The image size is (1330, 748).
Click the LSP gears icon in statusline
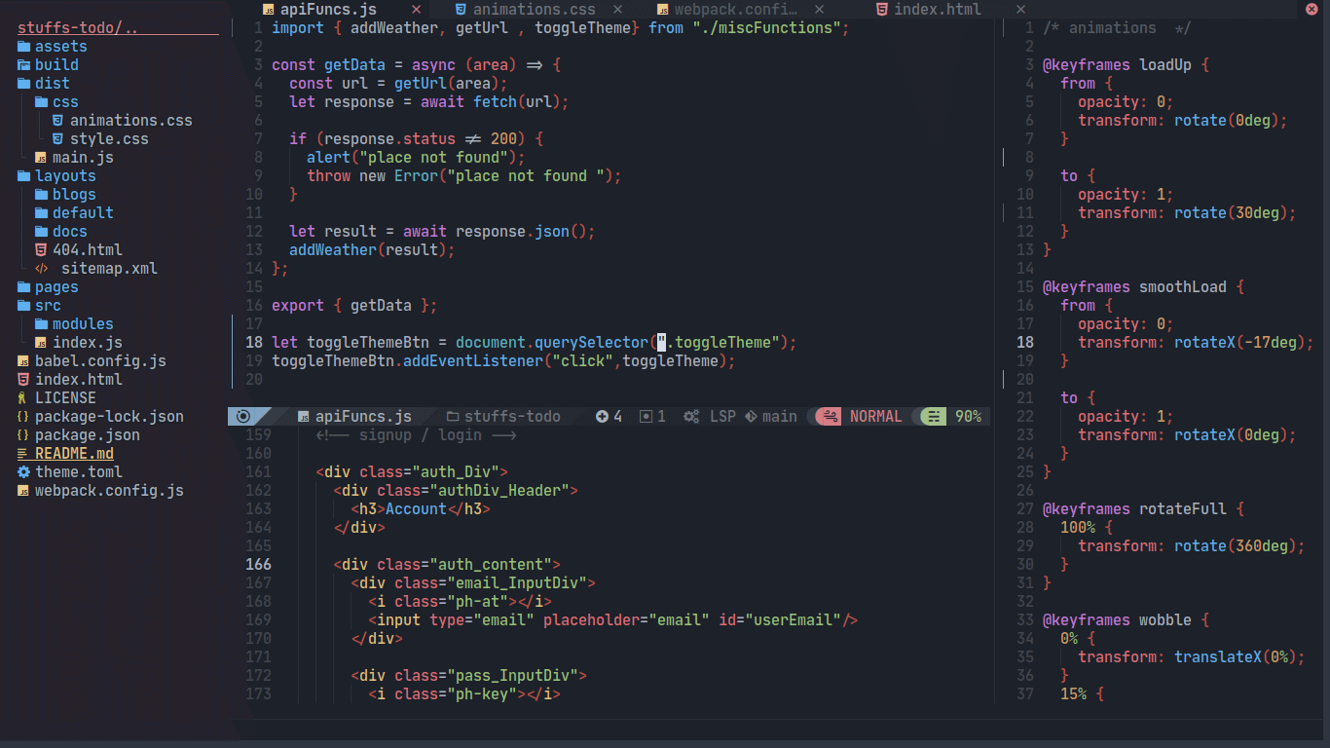691,417
